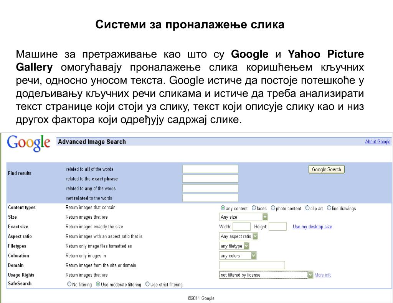Click the 'Coloration' label
Image resolution: width=393 pixels, height=303 pixels.
click(x=18, y=256)
